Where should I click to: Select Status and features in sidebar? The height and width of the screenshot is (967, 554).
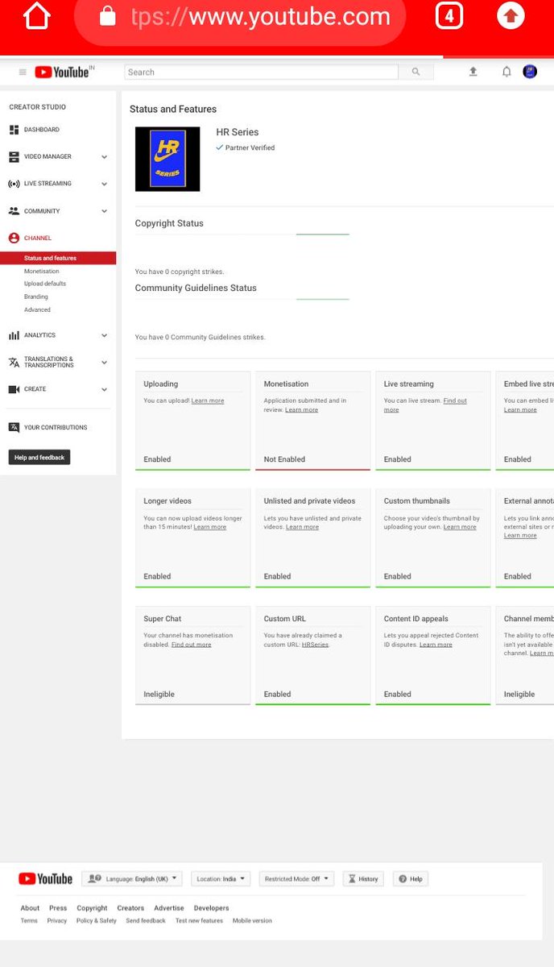[58, 258]
